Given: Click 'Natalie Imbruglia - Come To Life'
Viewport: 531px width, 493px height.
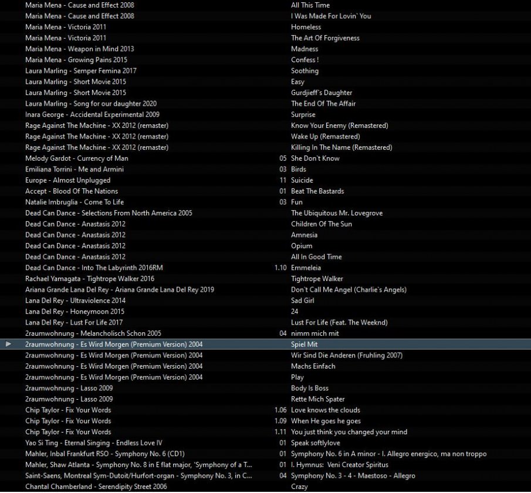Looking at the screenshot, I should click(75, 202).
